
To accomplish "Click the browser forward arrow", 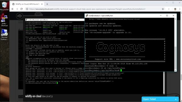I will [17, 9].
